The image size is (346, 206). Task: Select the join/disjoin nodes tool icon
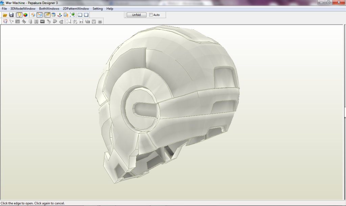point(11,21)
